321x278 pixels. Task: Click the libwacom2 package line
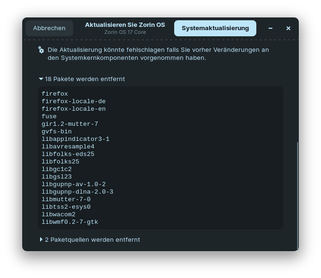[x=59, y=214]
